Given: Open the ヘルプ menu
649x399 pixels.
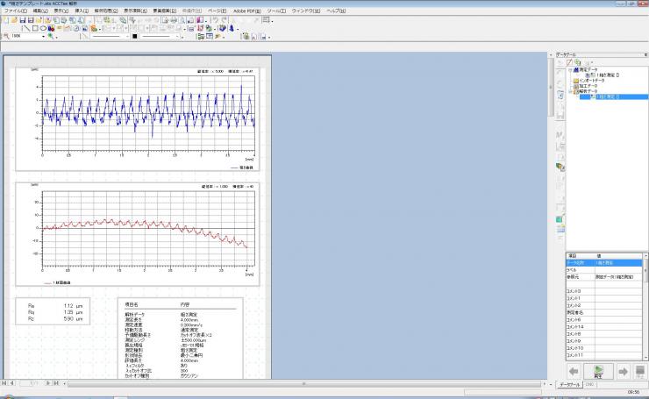Looking at the screenshot, I should coord(336,11).
